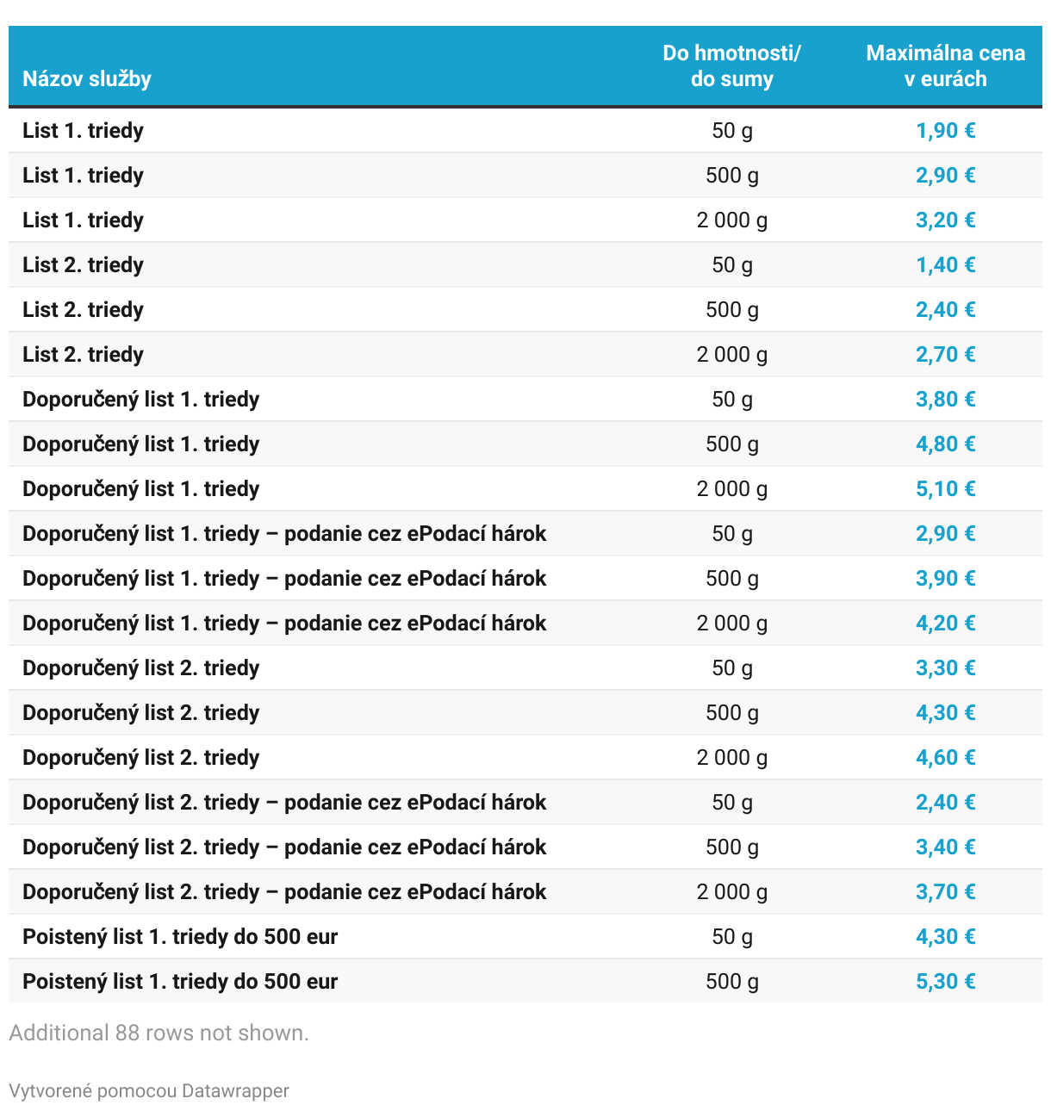Image resolution: width=1051 pixels, height=1111 pixels.
Task: Click the 1,40 € price value
Action: tap(945, 265)
